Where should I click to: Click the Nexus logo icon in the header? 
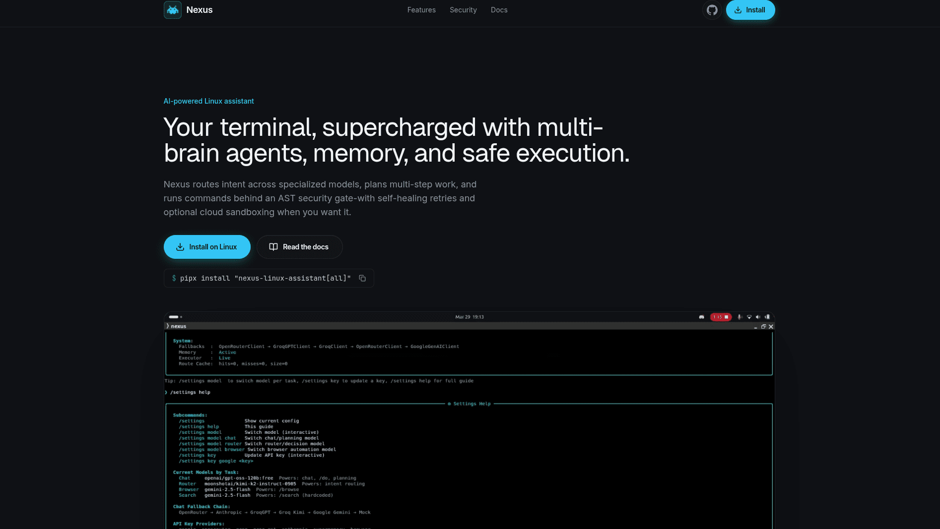click(173, 10)
